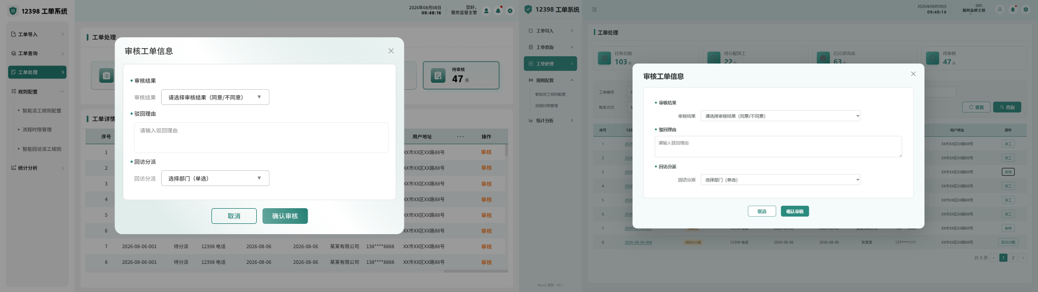Open 统计分析 menu in right mockup sidebar
Screen dimensions: 1038x292
(x=550, y=121)
